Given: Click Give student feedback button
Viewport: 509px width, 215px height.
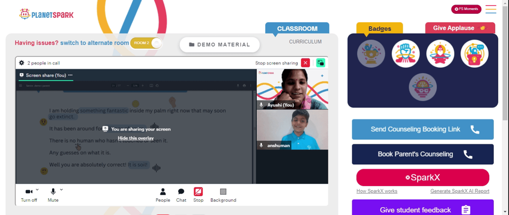Looking at the screenshot, I should coord(422,207).
